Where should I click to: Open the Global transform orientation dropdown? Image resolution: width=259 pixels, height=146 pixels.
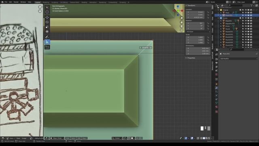click(x=117, y=138)
